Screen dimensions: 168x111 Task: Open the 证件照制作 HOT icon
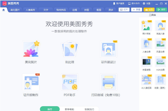click(31, 82)
